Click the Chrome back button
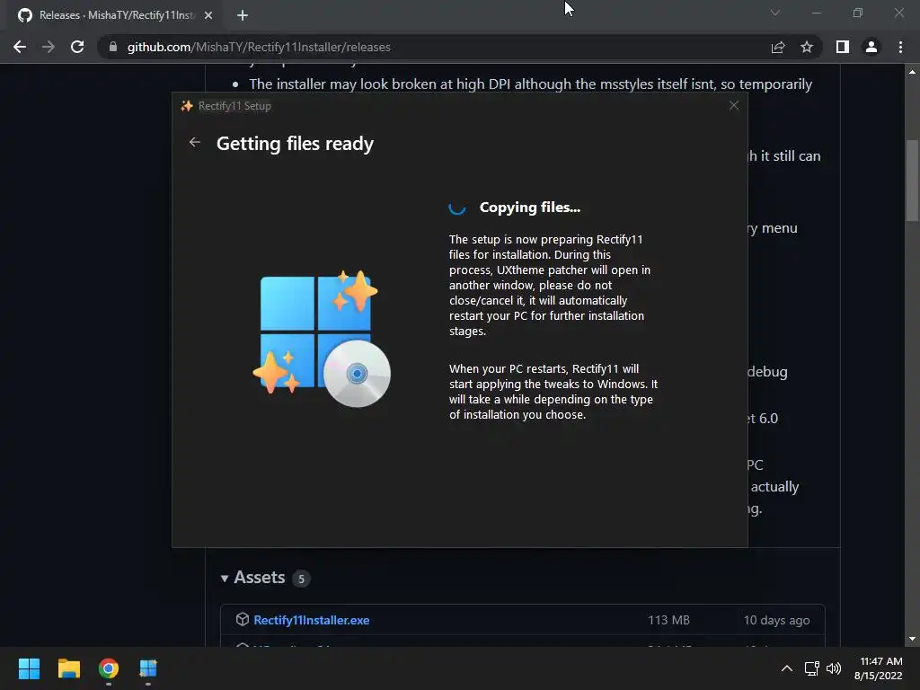 (x=20, y=47)
